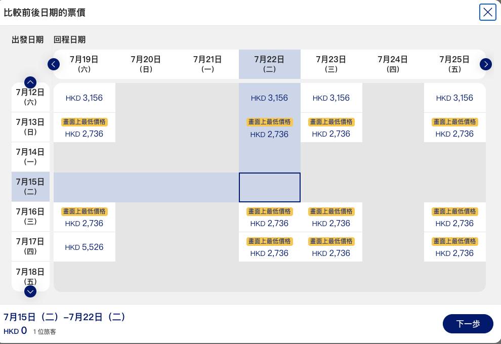Click the 下一步 button
This screenshot has width=501, height=344.
(468, 324)
